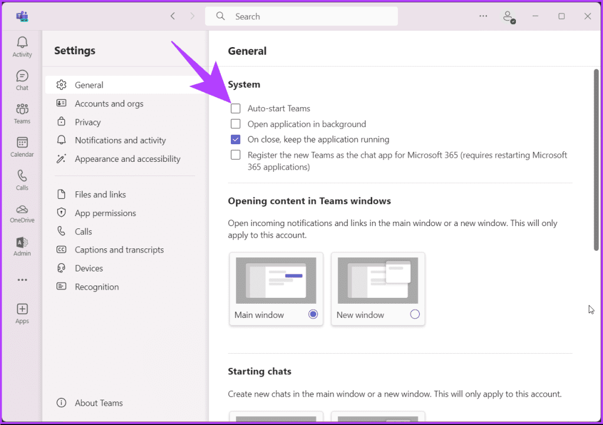Go to the Calls section
Image resolution: width=603 pixels, height=425 pixels.
22,180
